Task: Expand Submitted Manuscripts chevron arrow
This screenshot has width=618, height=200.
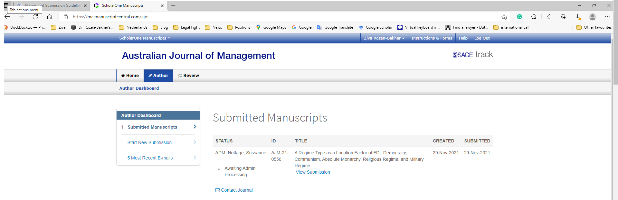Action: (195, 127)
